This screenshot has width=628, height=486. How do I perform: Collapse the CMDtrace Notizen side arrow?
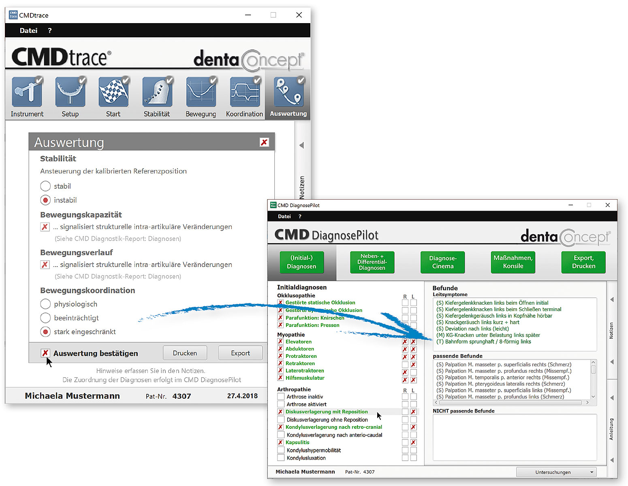[301, 145]
